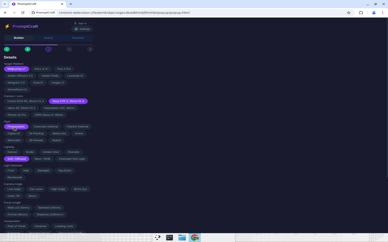Select Rembrandt light direction
Viewport: 388px width, 242px height.
pyautogui.click(x=15, y=178)
